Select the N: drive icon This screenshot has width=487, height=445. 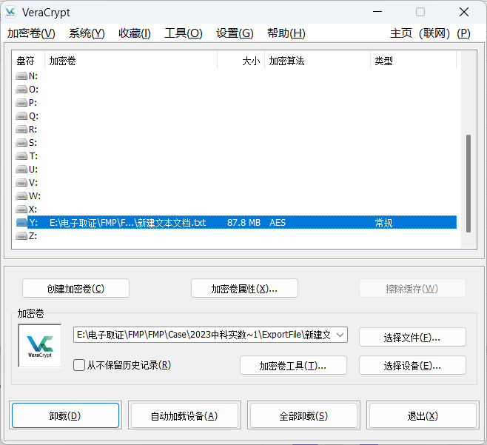pos(21,76)
